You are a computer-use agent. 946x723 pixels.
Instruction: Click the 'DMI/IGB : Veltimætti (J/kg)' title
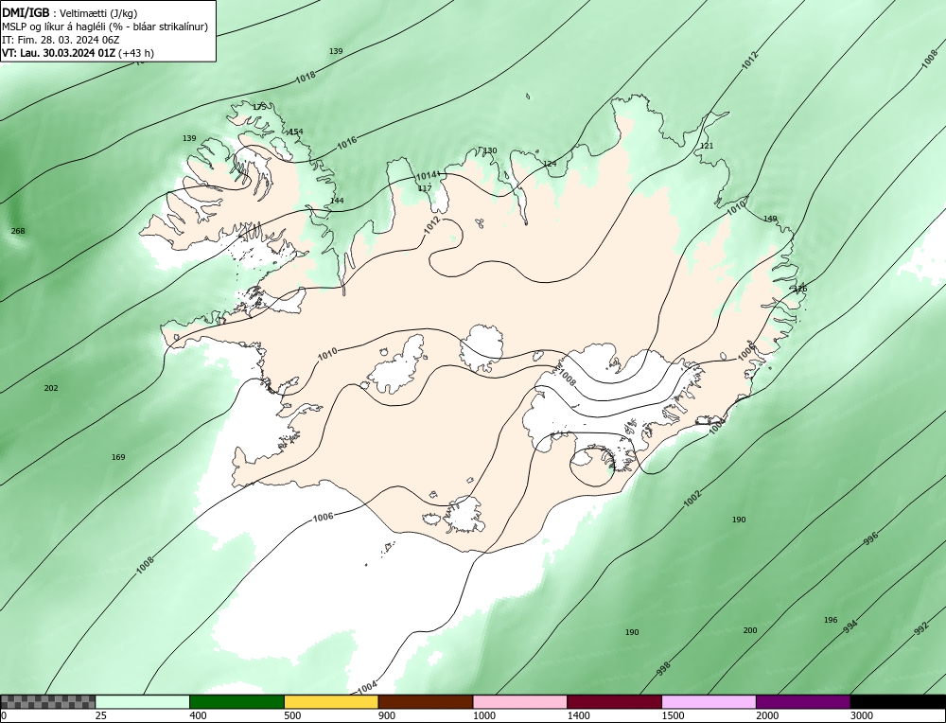[69, 13]
